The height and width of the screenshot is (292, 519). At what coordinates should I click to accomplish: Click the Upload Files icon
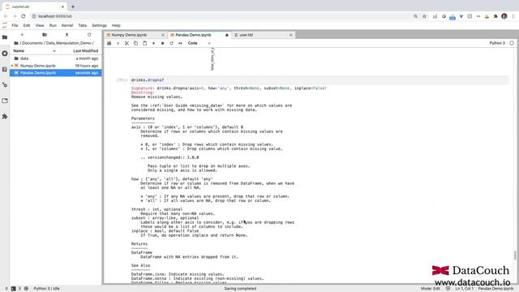66,35
